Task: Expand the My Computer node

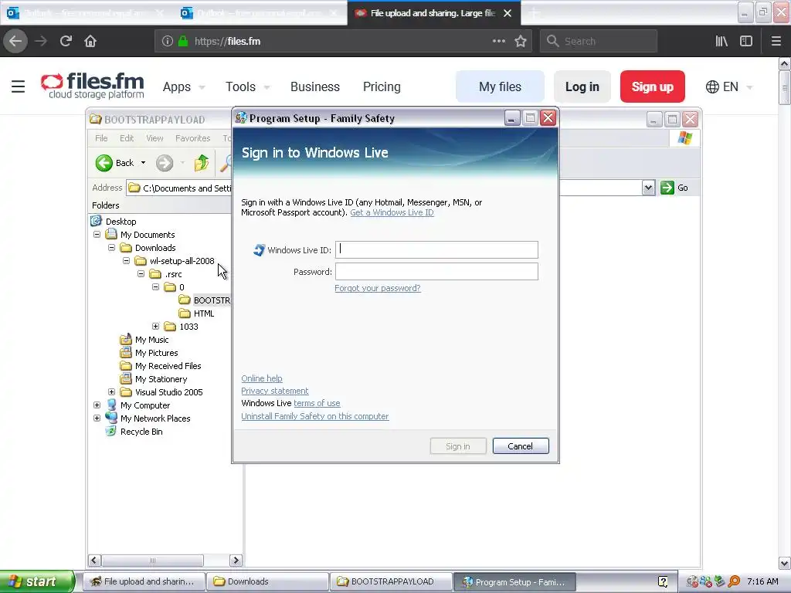Action: coord(97,405)
